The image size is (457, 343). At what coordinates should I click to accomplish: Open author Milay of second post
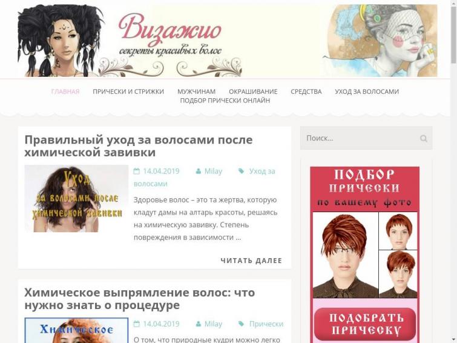coord(213,324)
